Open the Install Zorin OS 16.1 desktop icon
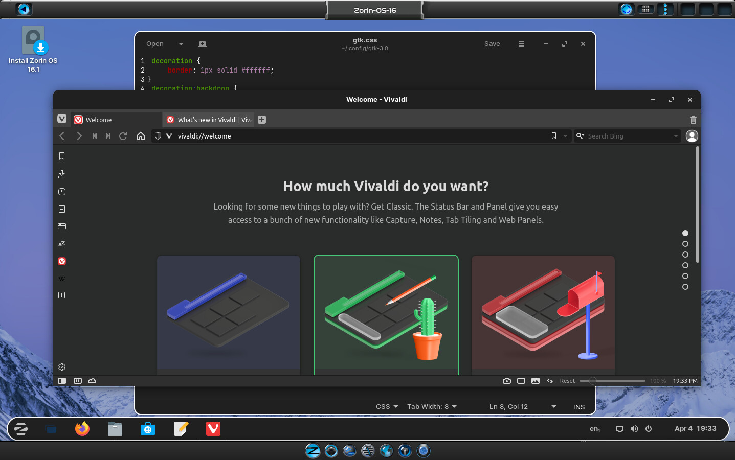Viewport: 735px width, 460px height. [33, 50]
